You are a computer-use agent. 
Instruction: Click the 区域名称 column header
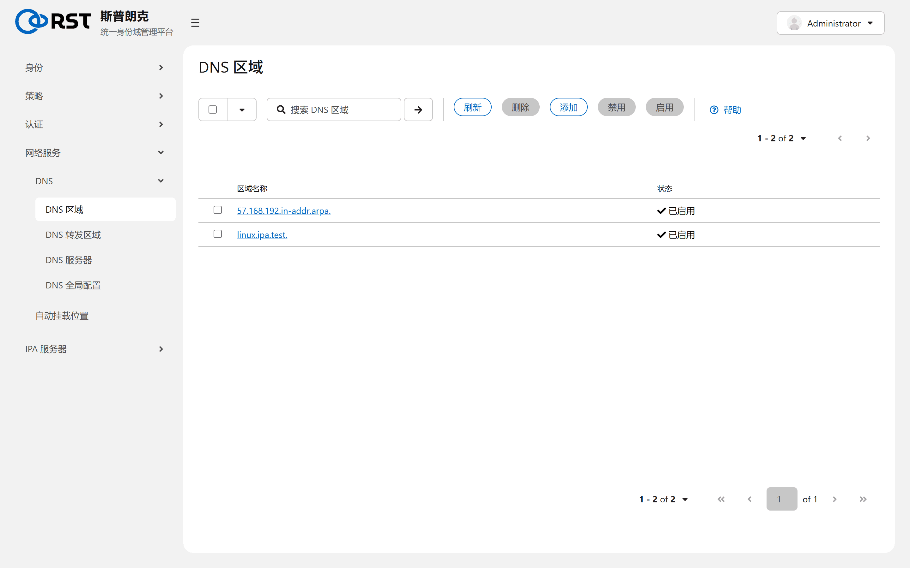pyautogui.click(x=252, y=189)
